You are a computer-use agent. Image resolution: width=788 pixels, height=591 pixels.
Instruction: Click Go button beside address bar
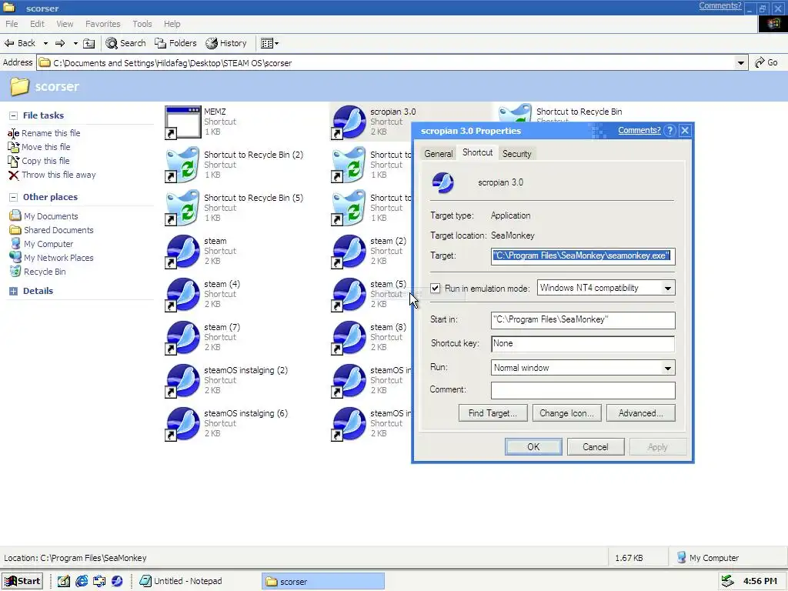[766, 62]
